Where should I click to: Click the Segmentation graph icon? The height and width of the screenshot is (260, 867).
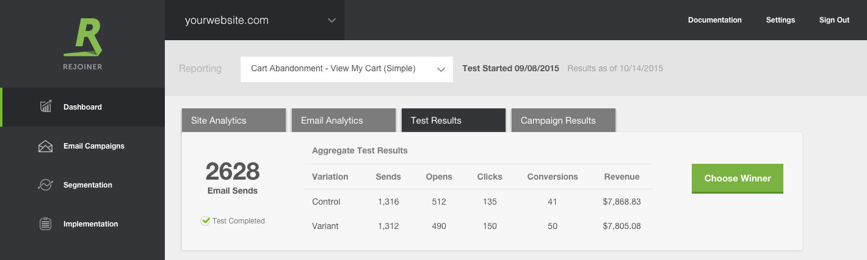coord(46,185)
